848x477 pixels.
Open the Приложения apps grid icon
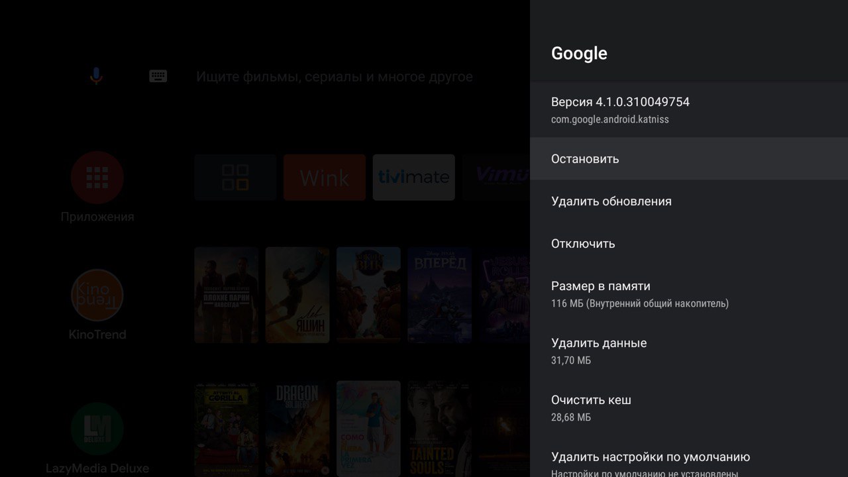click(x=97, y=178)
